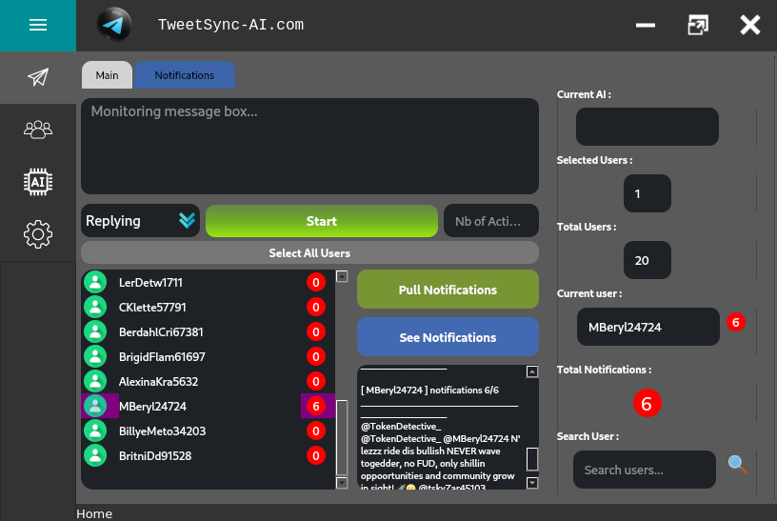Close the TweetSync-AI window
Screen dimensions: 777x521
pyautogui.click(x=749, y=25)
